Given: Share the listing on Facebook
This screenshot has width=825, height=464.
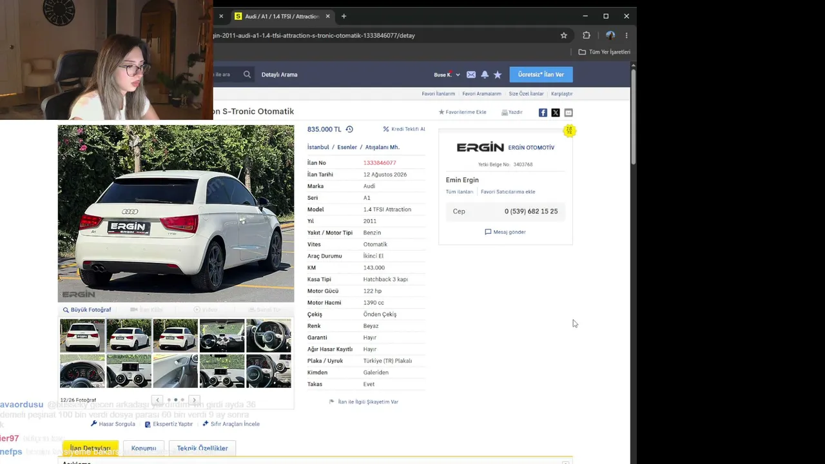Looking at the screenshot, I should [543, 113].
